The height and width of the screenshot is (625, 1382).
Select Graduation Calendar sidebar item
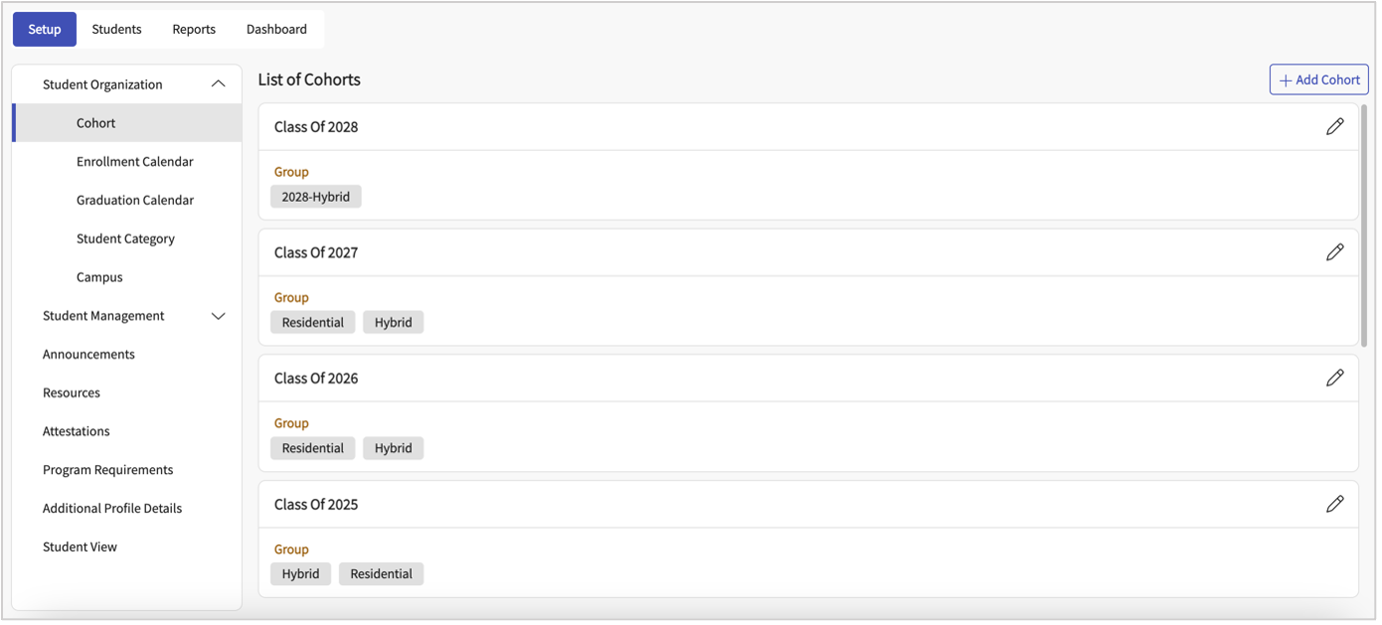135,200
